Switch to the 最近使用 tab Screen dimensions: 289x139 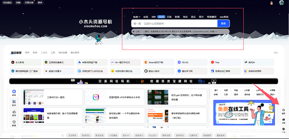point(75,53)
